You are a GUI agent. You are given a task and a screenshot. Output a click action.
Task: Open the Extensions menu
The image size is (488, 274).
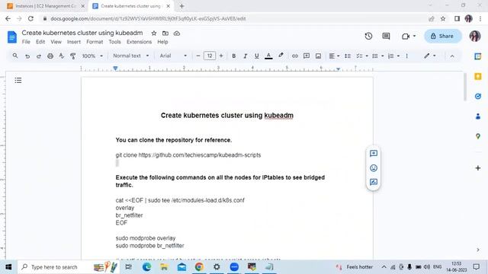tap(139, 42)
